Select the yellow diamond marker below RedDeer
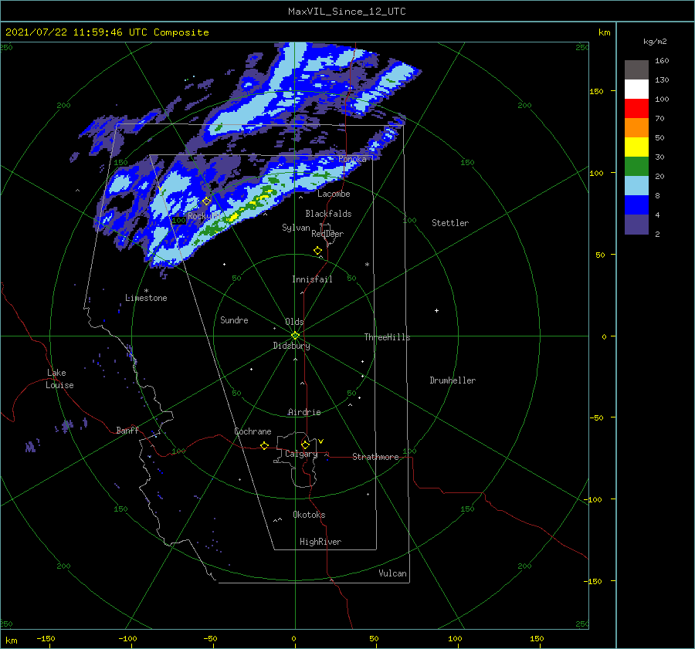Image resolution: width=695 pixels, height=649 pixels. 317,251
